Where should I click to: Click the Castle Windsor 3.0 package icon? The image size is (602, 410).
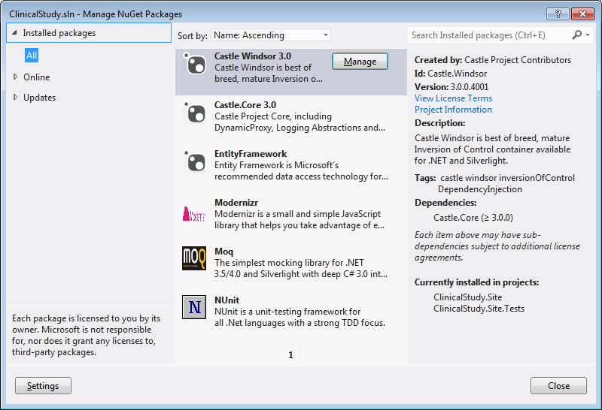pyautogui.click(x=194, y=63)
